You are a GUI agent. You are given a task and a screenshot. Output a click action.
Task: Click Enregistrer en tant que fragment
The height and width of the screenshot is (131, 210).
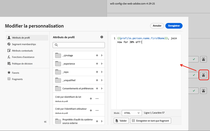pyautogui.click(x=151, y=121)
